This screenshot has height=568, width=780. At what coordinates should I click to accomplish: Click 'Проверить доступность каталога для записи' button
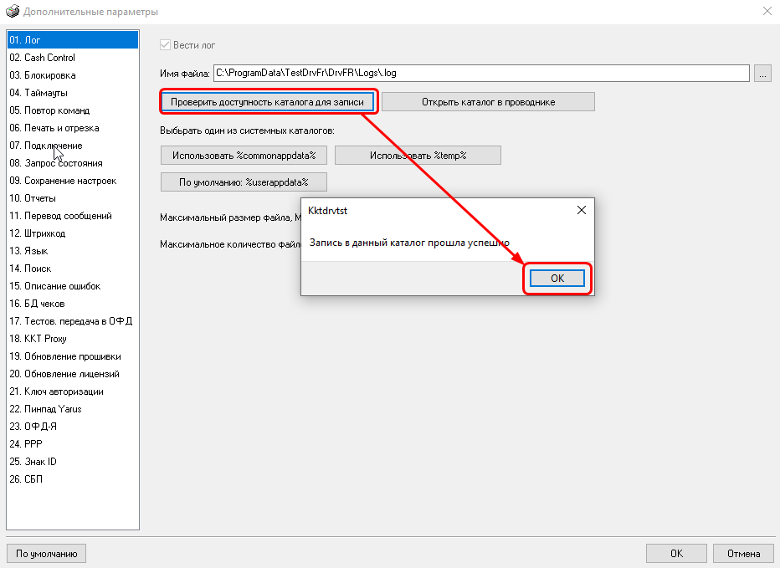pos(268,102)
